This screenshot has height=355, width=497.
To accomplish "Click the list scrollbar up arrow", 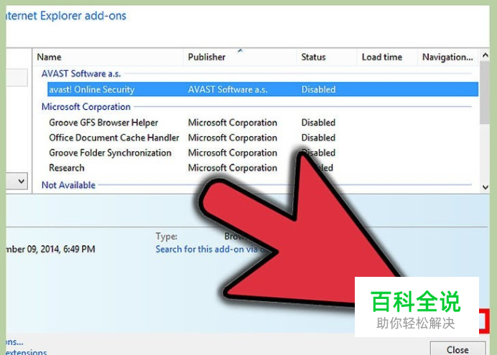I will pos(485,55).
